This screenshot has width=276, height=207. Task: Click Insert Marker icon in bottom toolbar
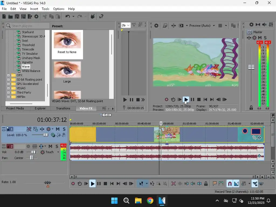215,184
